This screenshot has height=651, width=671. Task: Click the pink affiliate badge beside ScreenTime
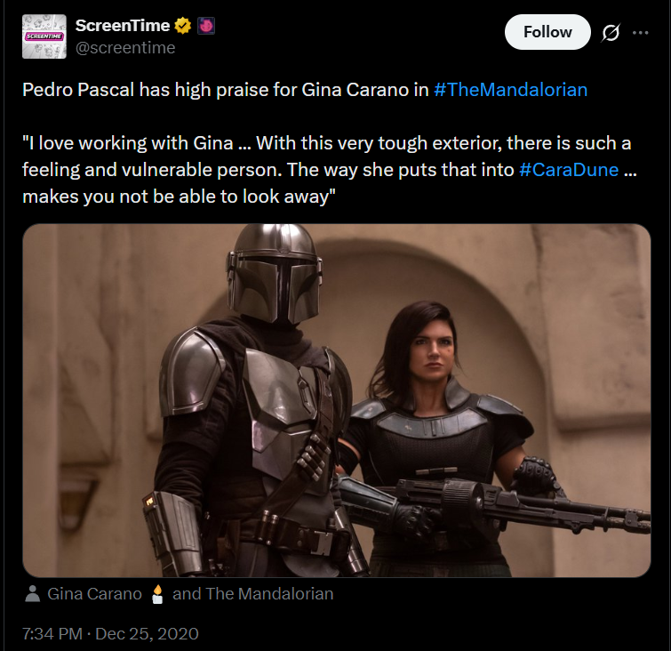pos(206,26)
